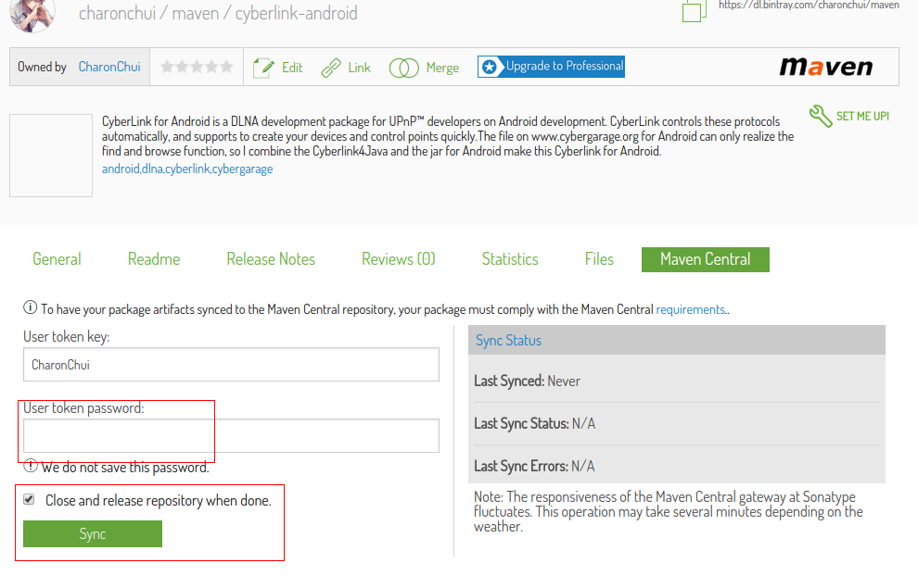
Task: Click the Link chain icon
Action: click(x=331, y=68)
